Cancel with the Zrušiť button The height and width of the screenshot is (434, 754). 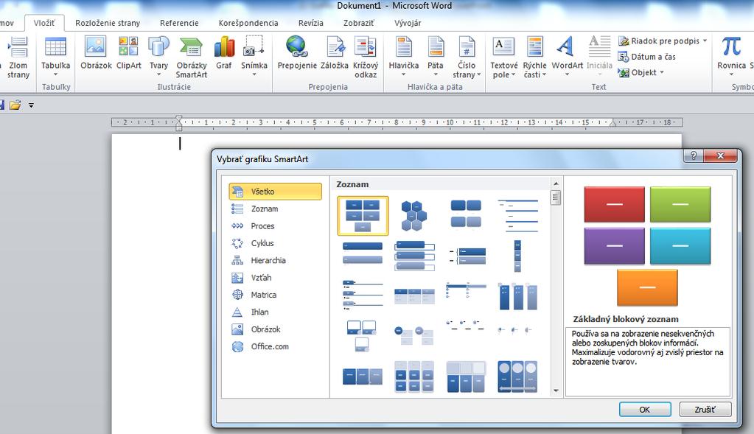click(x=705, y=410)
